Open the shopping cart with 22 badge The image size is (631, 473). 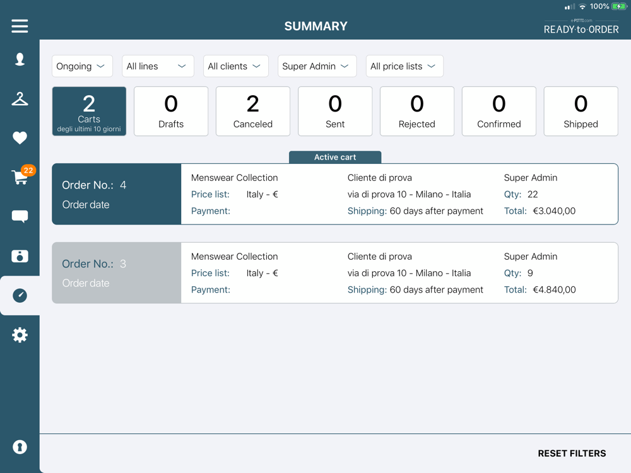click(20, 177)
